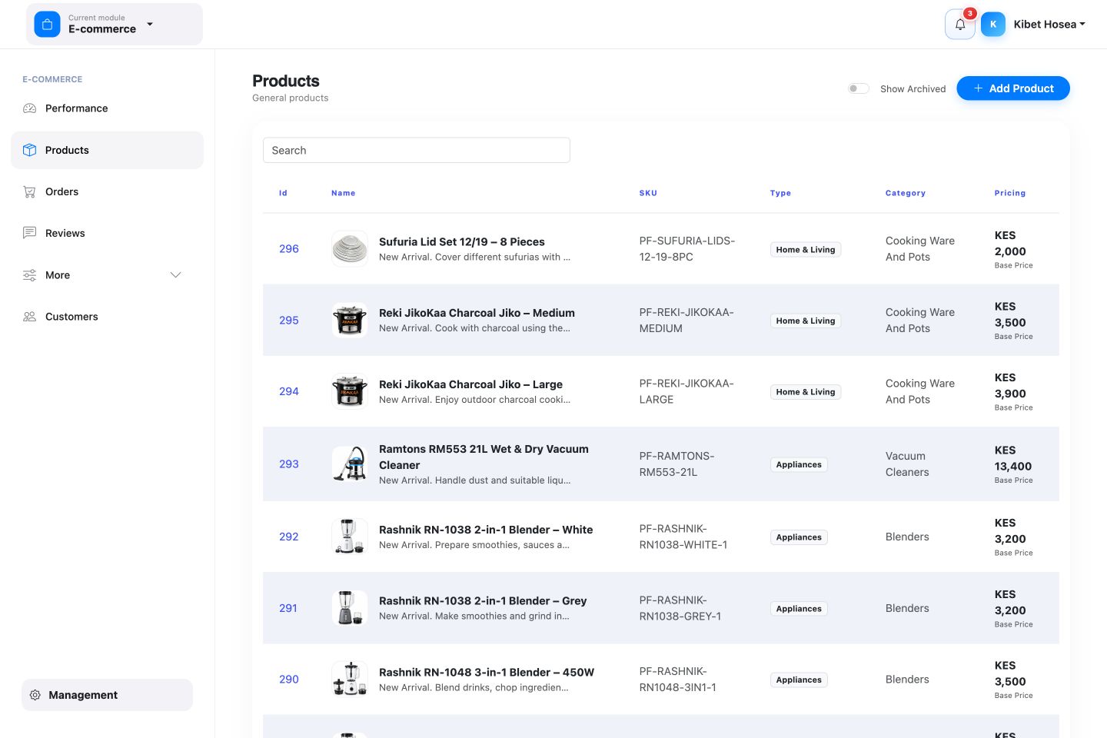Open the Management button
1107x738 pixels.
tap(107, 695)
